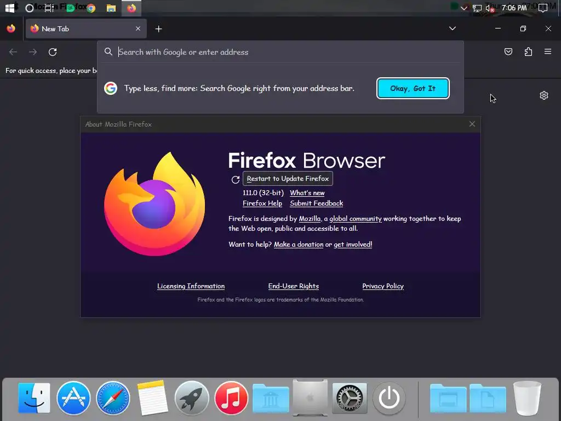Click the update refresh icon in About dialog
The image size is (561, 421).
[236, 179]
